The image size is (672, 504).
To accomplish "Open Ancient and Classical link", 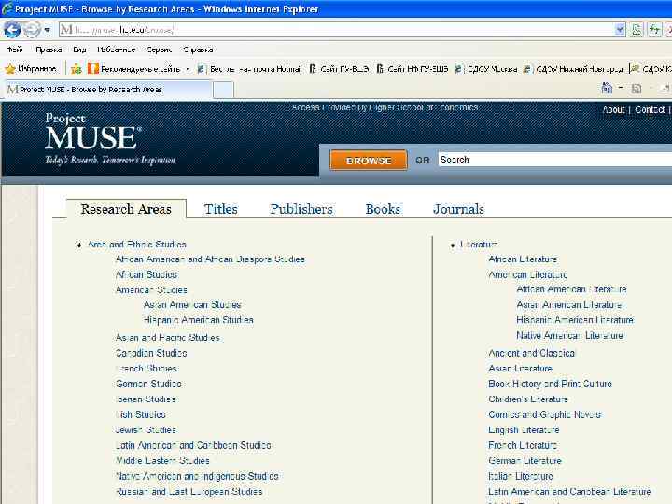I will click(531, 353).
